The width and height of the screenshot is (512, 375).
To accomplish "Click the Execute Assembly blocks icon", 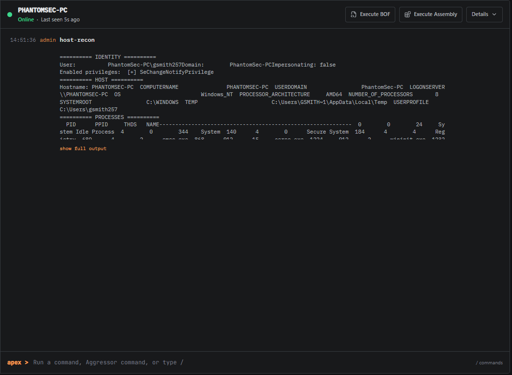I will click(407, 15).
